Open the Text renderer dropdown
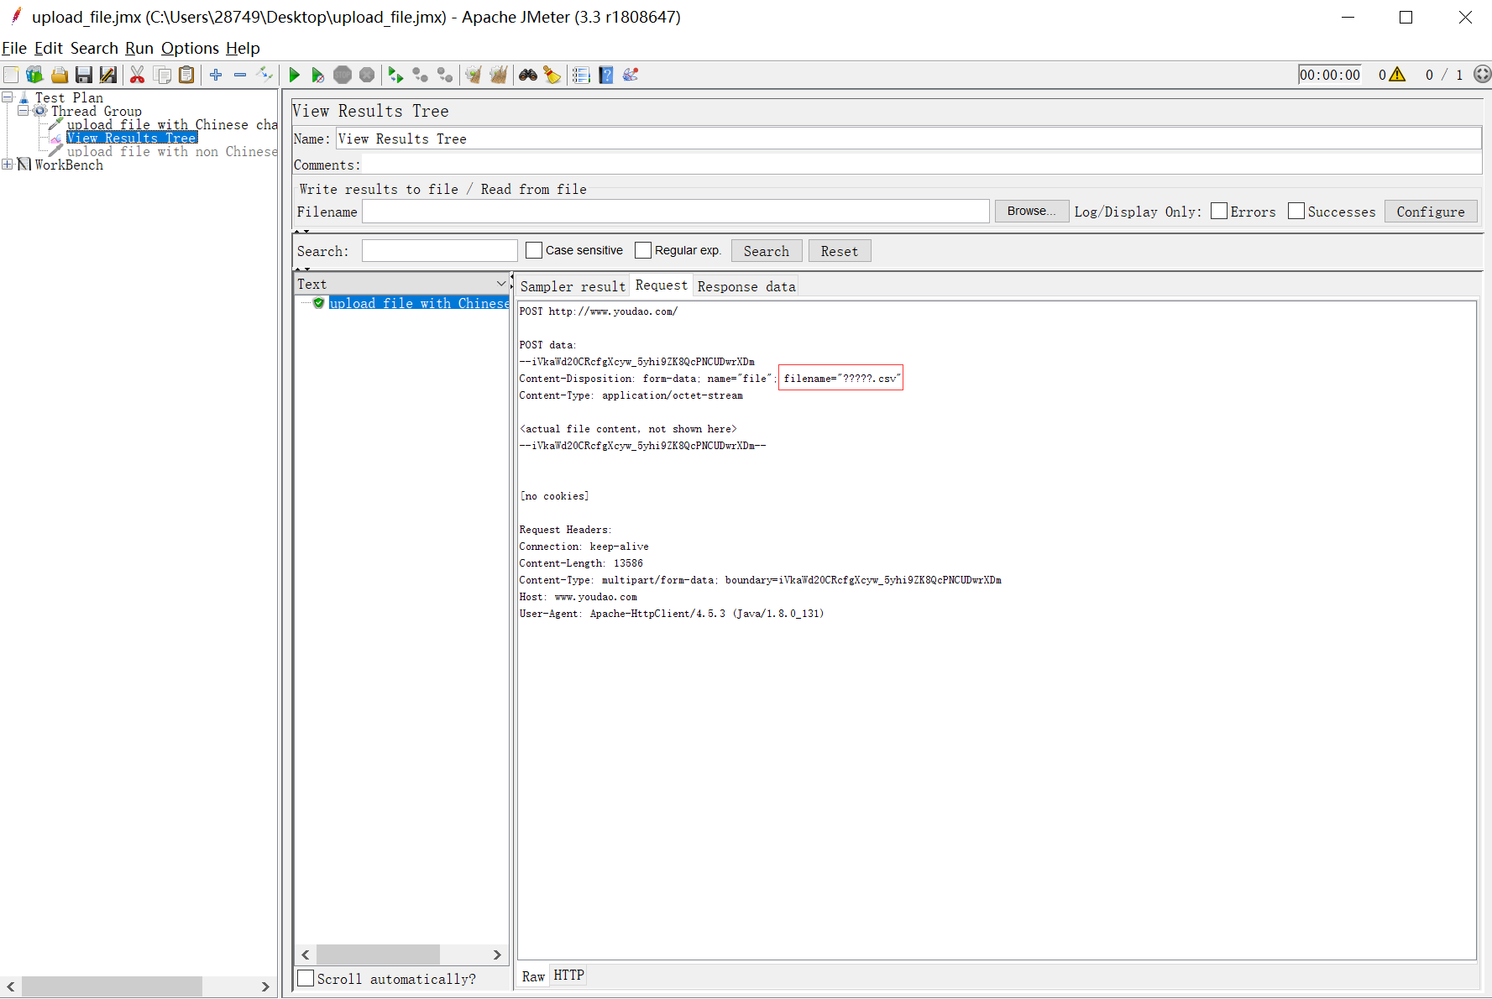This screenshot has height=999, width=1492. [501, 284]
